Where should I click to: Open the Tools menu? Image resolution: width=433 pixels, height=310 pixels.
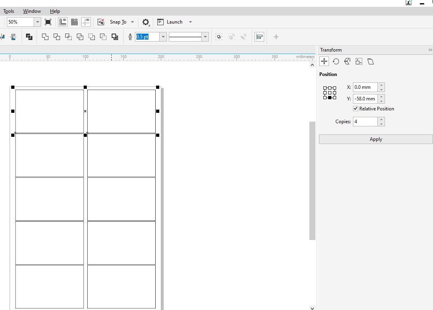pyautogui.click(x=8, y=11)
